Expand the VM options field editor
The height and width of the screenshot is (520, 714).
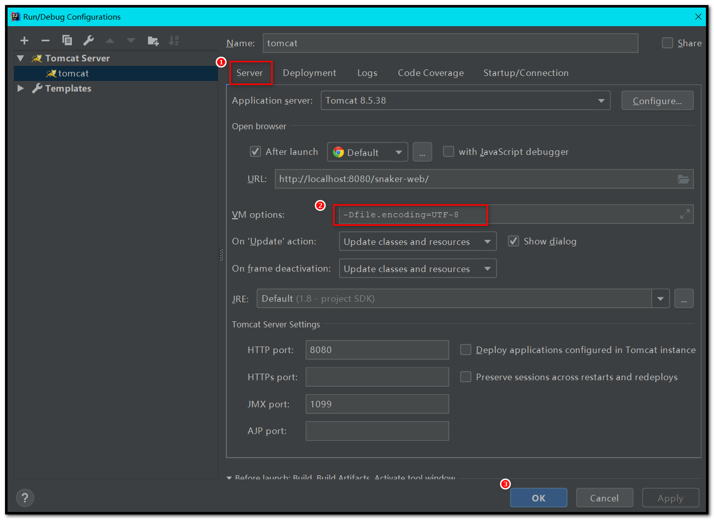point(685,215)
